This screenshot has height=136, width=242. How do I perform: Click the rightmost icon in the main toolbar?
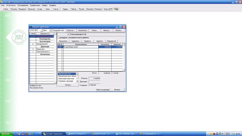coord(116,9)
